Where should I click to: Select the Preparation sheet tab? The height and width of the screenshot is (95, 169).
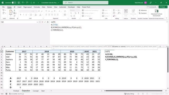26,91
